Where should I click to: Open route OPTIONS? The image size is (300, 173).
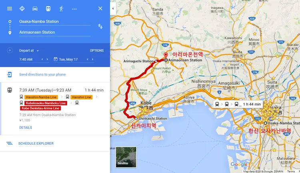[x=97, y=51]
